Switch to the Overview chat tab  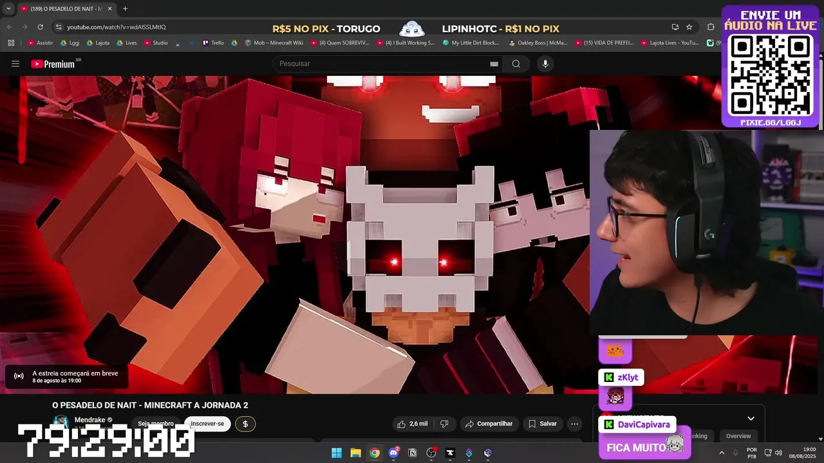738,436
